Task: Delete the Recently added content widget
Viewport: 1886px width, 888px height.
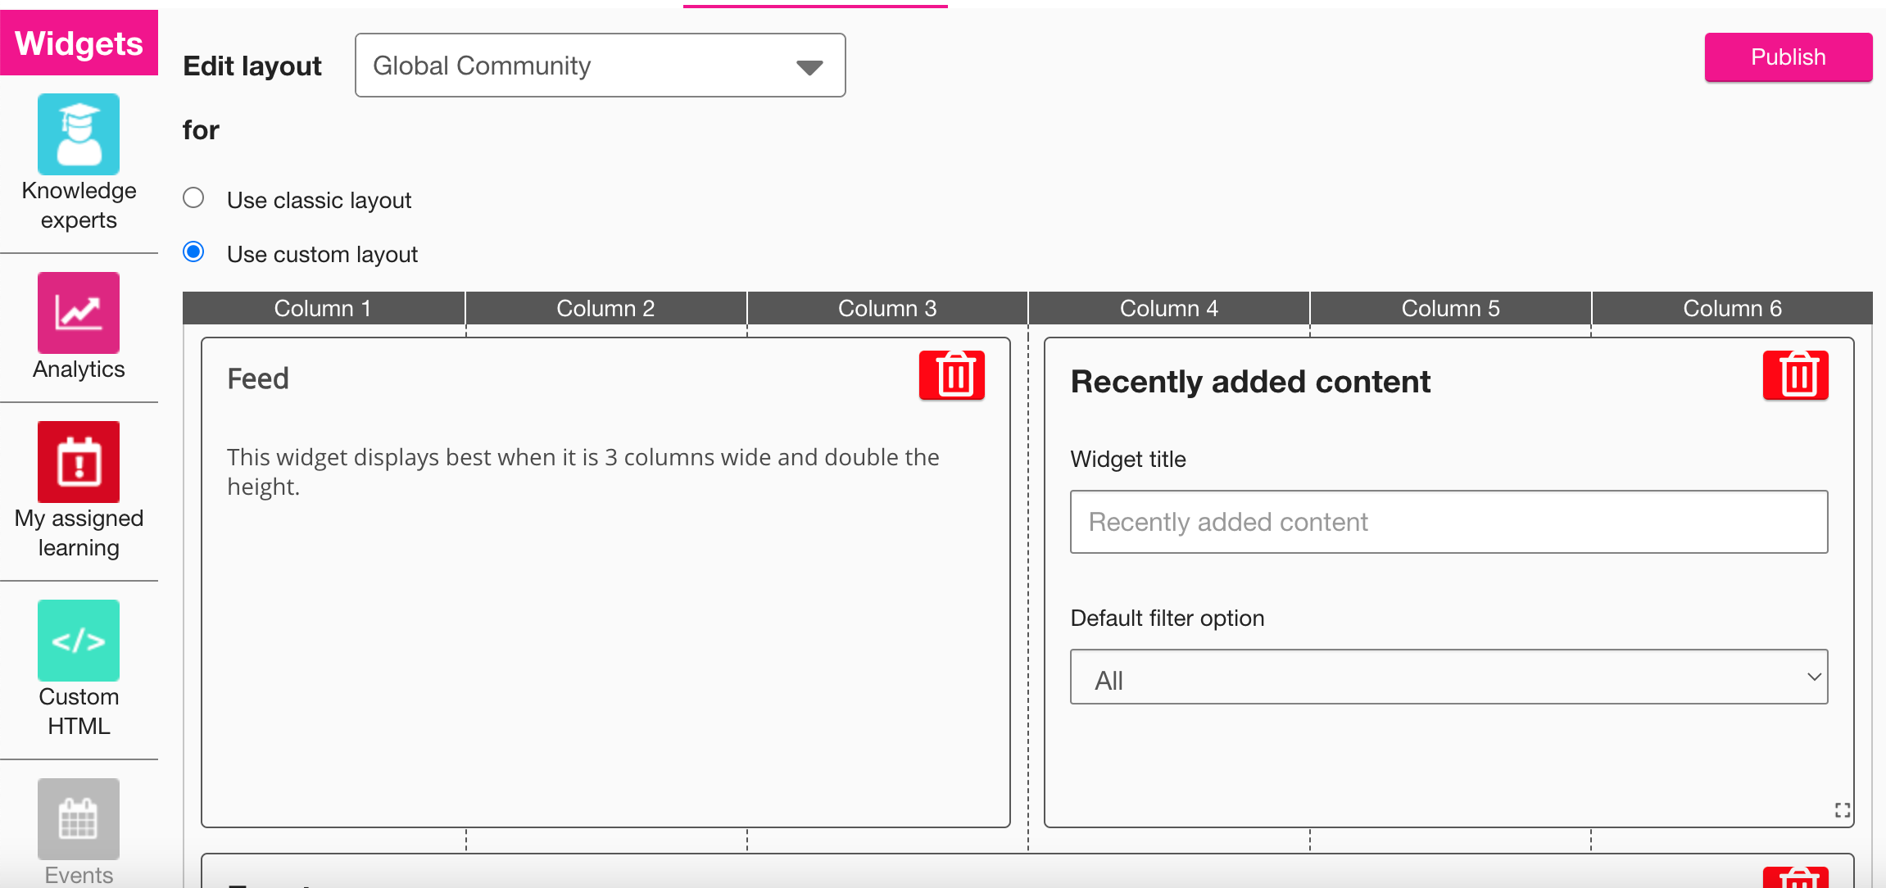Action: [x=1795, y=375]
